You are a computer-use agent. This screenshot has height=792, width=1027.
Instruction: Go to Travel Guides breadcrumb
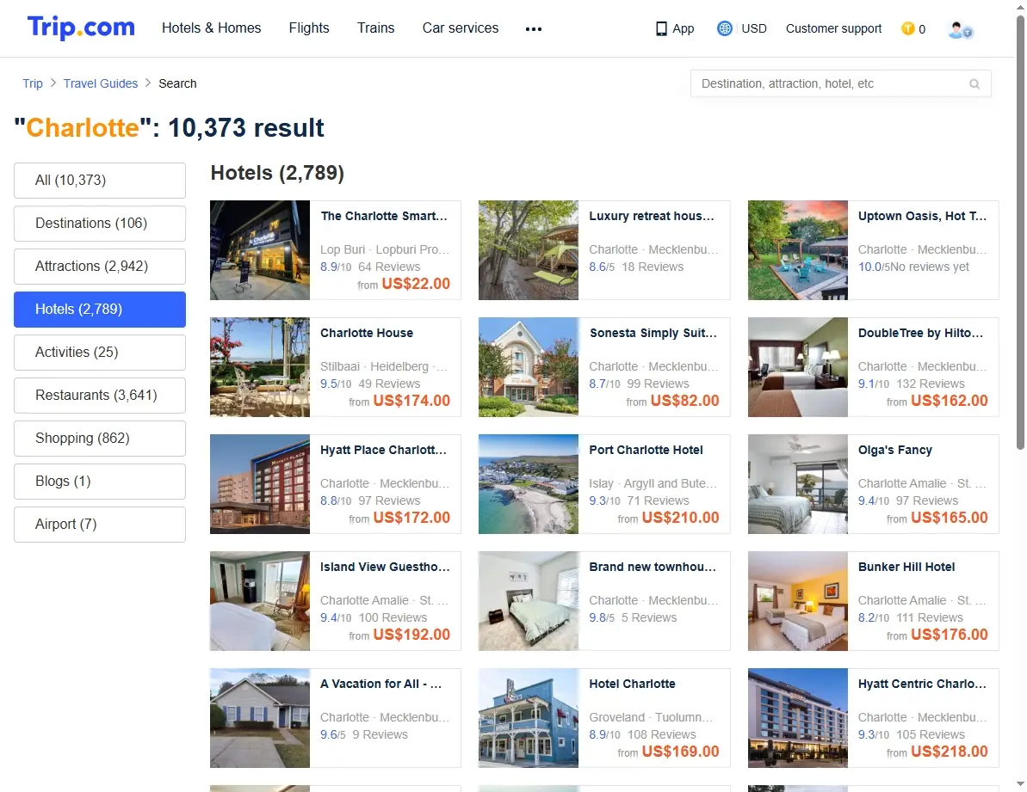(x=101, y=83)
